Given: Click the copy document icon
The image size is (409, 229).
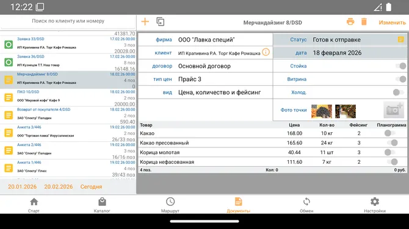Looking at the screenshot, I should [x=161, y=21].
